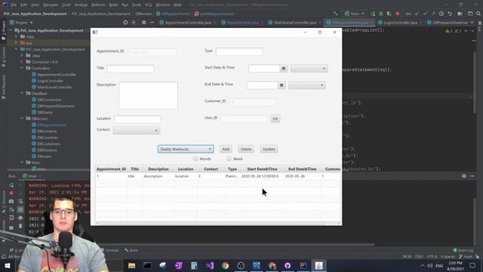
Task: Open the GitHub Desktop taskbar icon
Action: pos(288,265)
